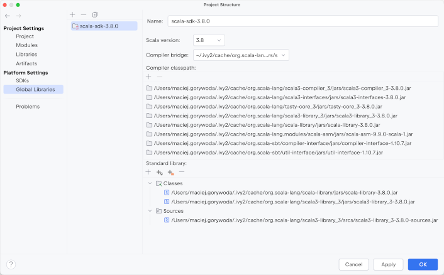Add excluded root to Standard library
444x275 pixels.
[171, 172]
